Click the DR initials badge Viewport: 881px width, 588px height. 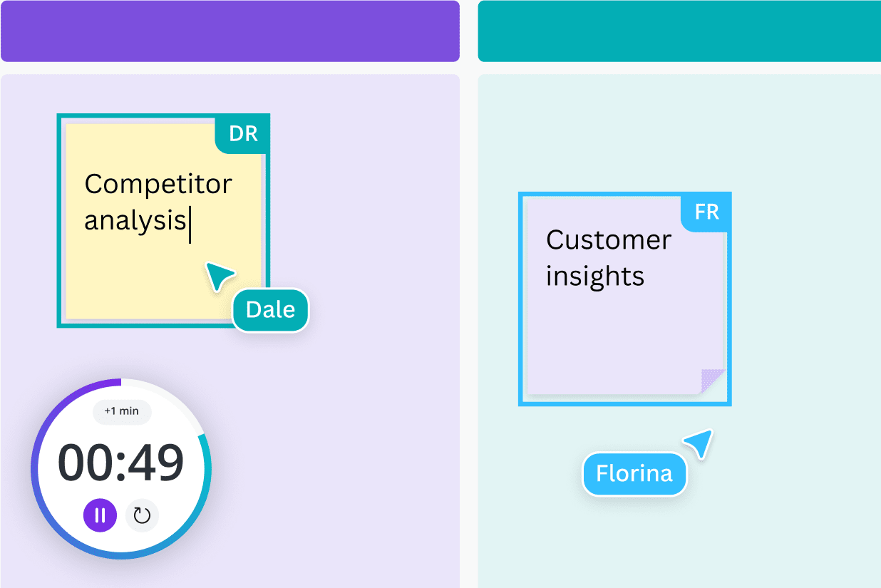tap(243, 133)
